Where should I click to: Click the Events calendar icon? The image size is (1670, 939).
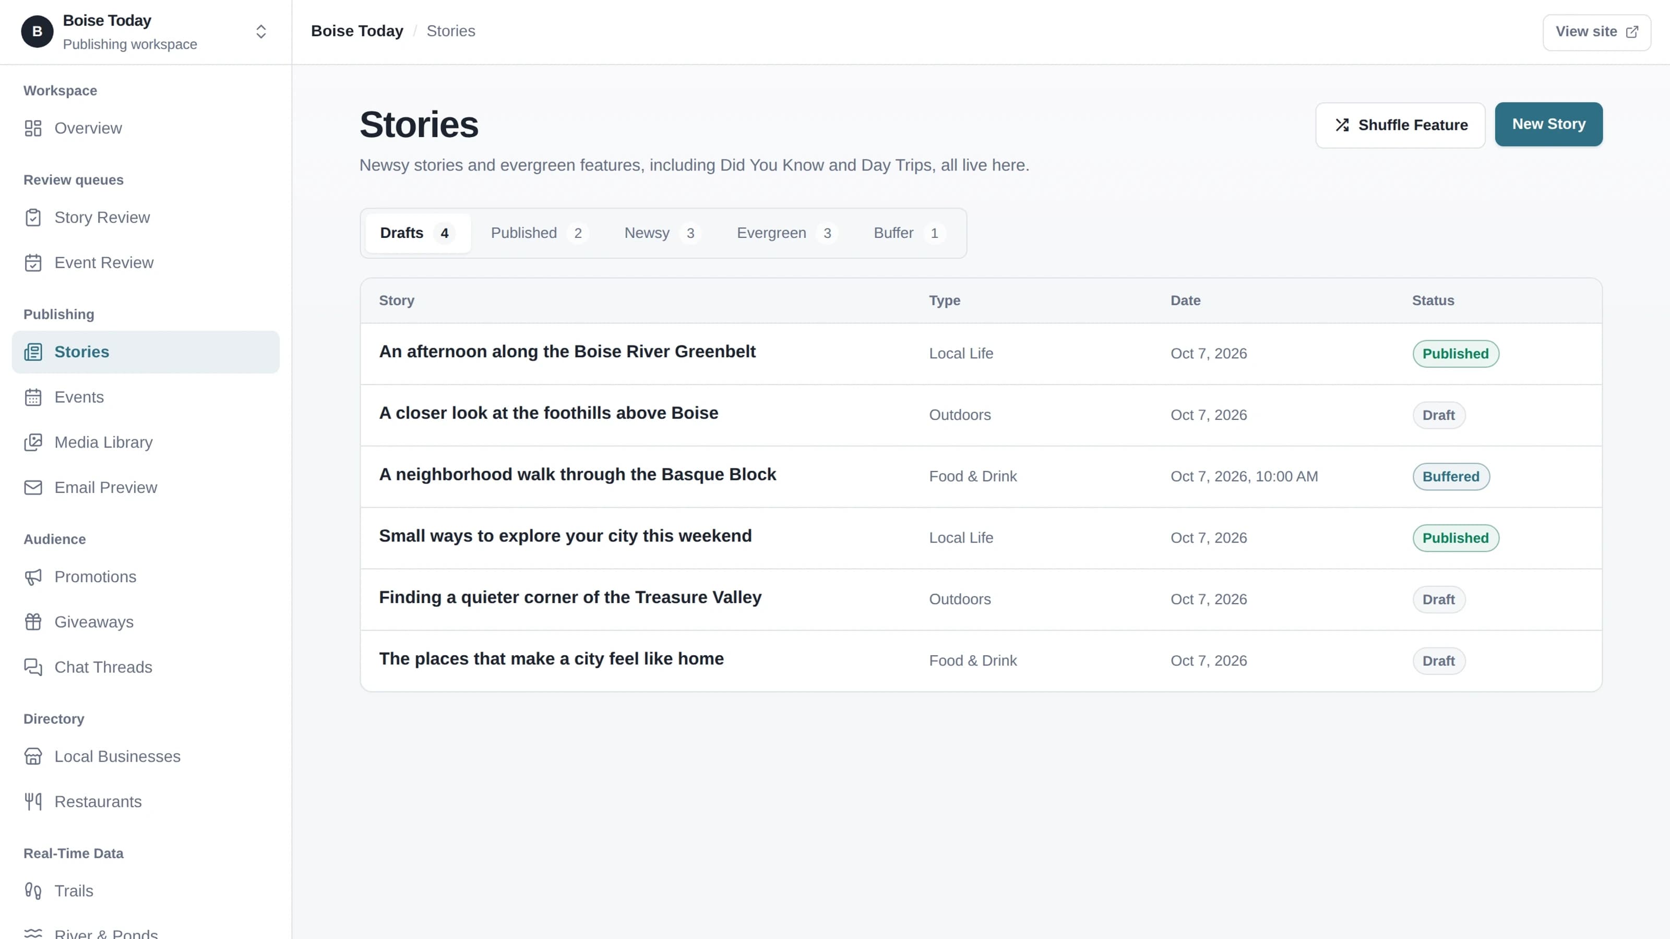[33, 397]
